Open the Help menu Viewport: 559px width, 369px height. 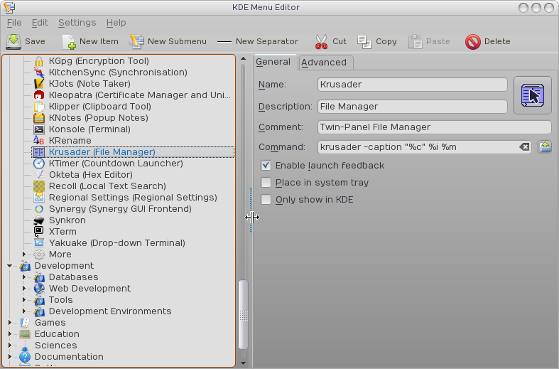pyautogui.click(x=116, y=23)
